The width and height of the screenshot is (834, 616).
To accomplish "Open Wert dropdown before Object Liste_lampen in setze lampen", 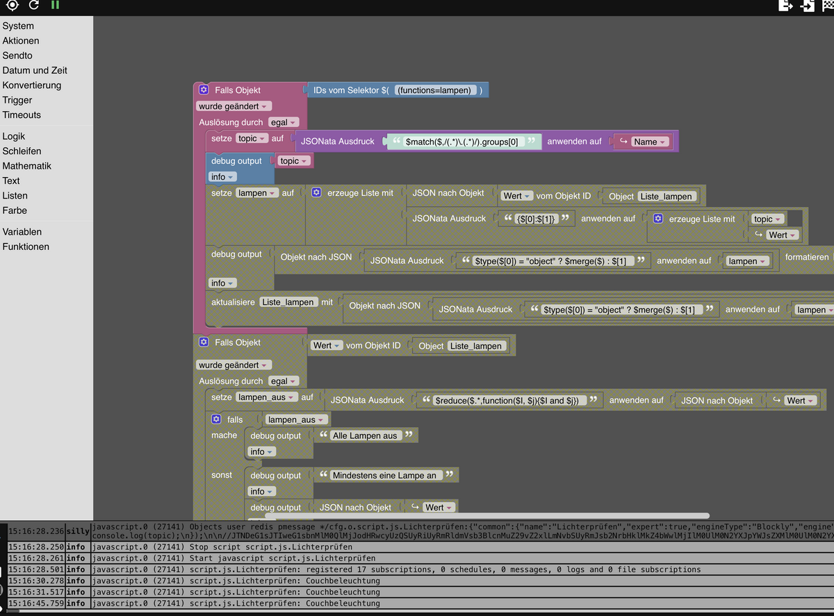I will pos(517,196).
